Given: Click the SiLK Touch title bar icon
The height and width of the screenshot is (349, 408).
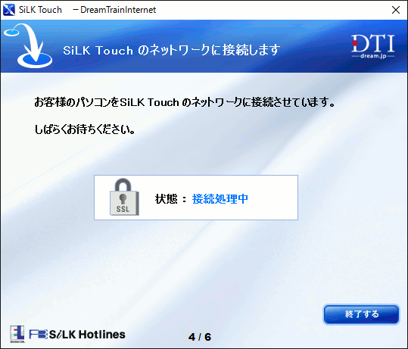Looking at the screenshot, I should 9,10.
